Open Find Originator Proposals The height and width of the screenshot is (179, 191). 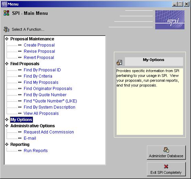pyautogui.click(x=48, y=89)
